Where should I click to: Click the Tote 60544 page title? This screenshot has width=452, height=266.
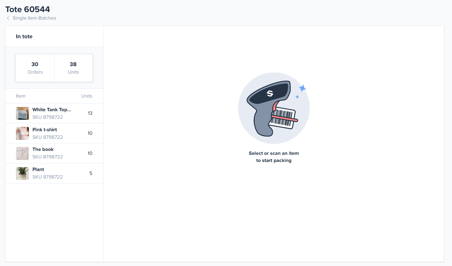[28, 9]
